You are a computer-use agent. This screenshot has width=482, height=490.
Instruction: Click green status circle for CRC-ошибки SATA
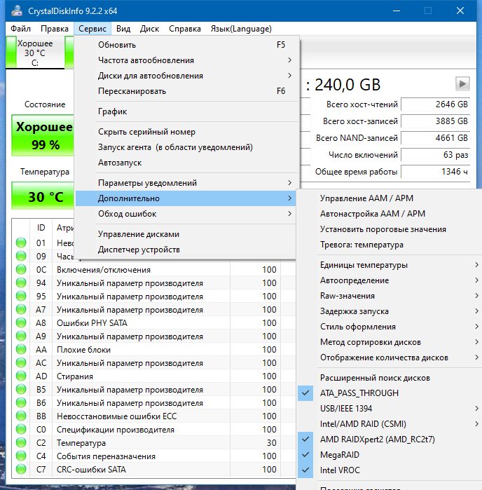click(x=21, y=469)
